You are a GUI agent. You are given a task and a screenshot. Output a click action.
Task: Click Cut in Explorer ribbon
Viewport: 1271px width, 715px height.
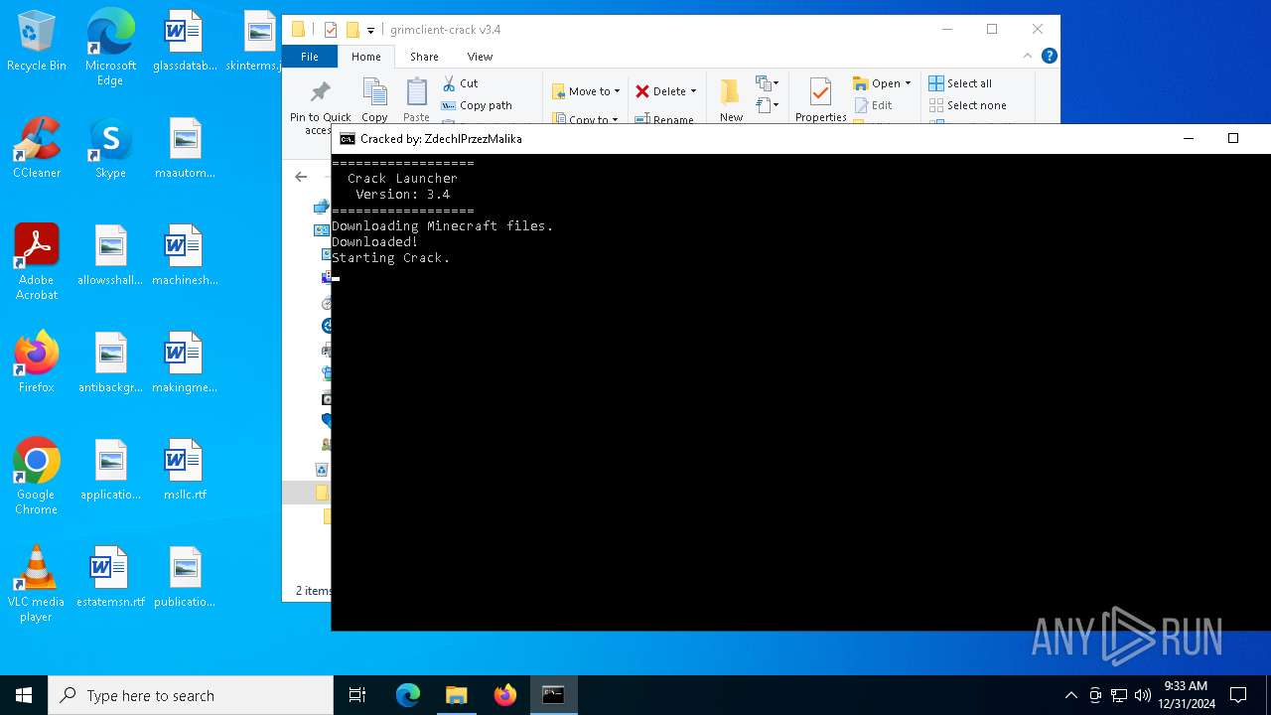[460, 83]
